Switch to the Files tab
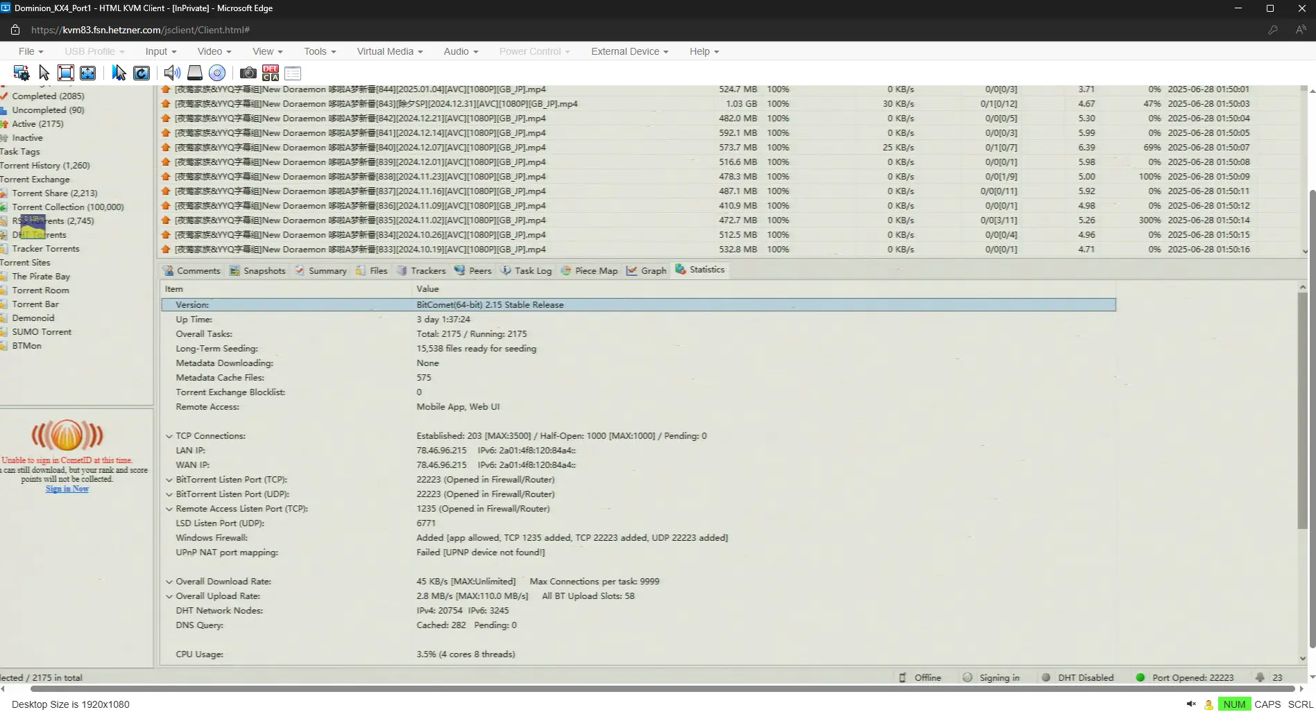 pos(372,270)
